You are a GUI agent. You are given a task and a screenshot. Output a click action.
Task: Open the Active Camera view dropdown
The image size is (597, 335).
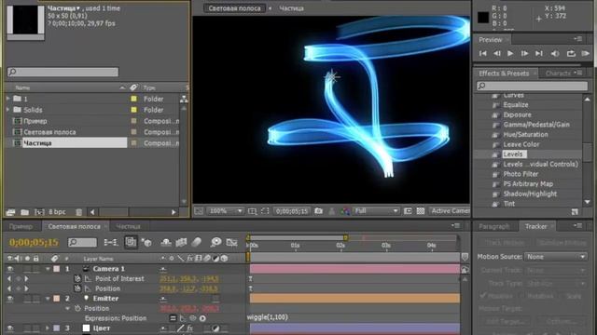coord(450,211)
